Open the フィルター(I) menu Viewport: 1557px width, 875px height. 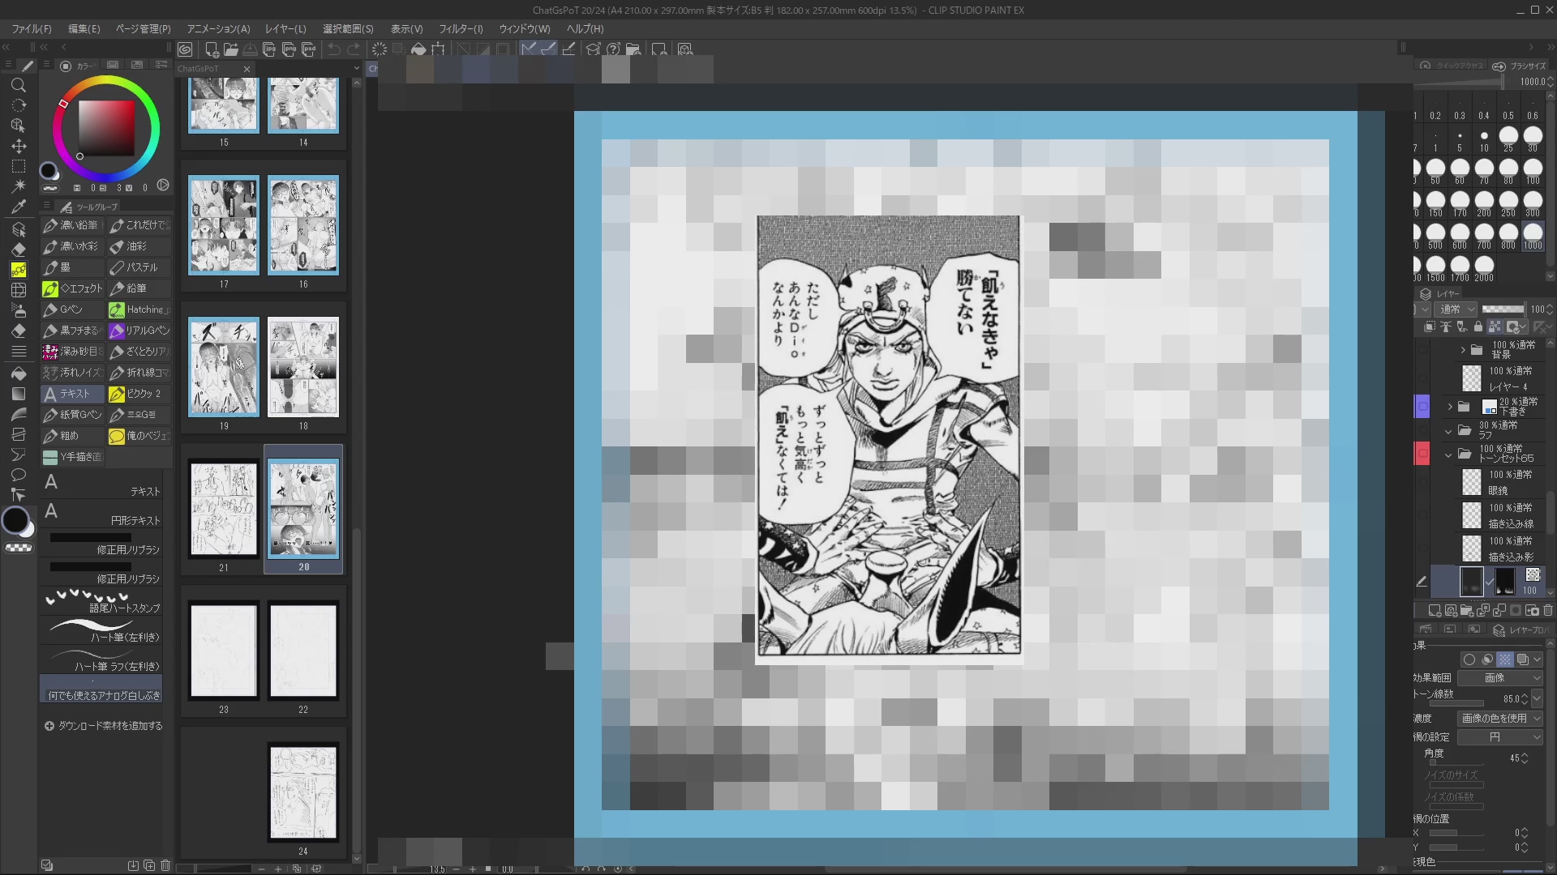461,28
